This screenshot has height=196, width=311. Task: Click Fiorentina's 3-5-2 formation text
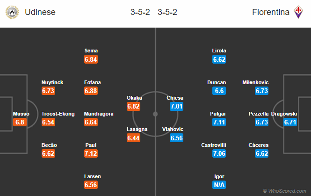tap(167, 12)
